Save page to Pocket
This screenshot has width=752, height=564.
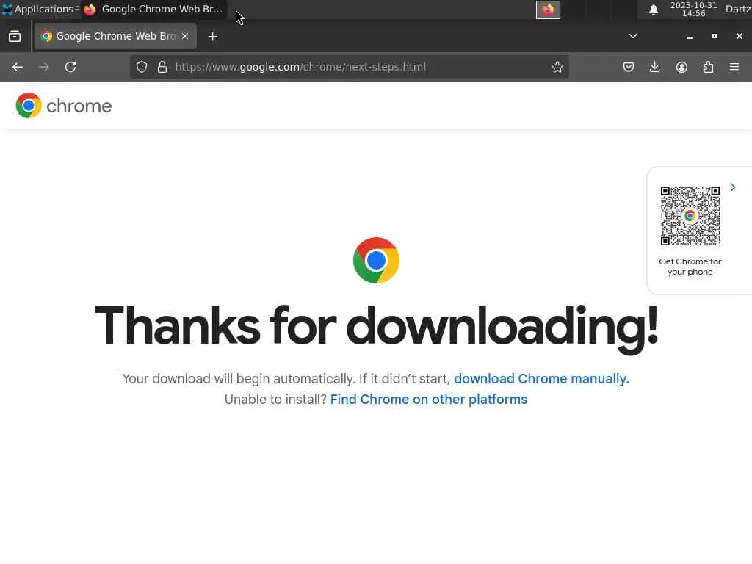pyautogui.click(x=629, y=67)
